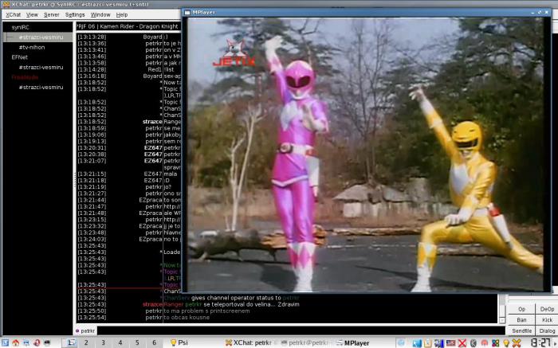Image resolution: width=558 pixels, height=348 pixels.
Task: Click the Kick button
Action: tap(547, 320)
